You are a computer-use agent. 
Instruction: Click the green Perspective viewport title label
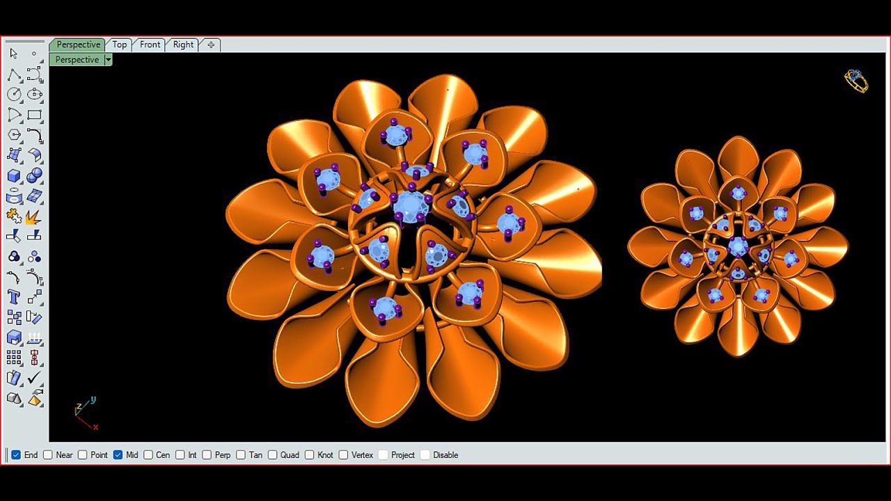tap(77, 60)
